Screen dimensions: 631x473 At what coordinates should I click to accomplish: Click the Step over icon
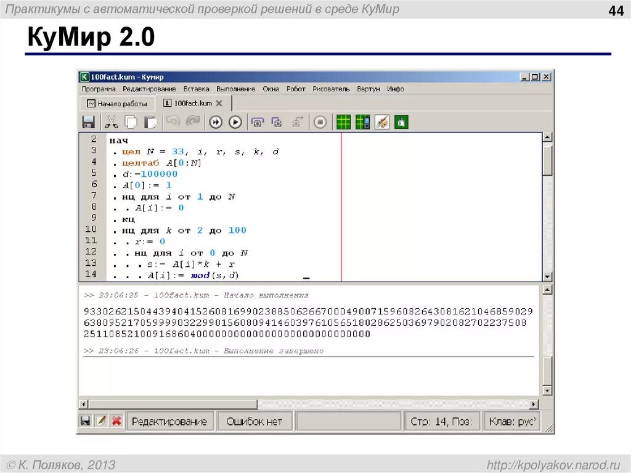coord(258,122)
